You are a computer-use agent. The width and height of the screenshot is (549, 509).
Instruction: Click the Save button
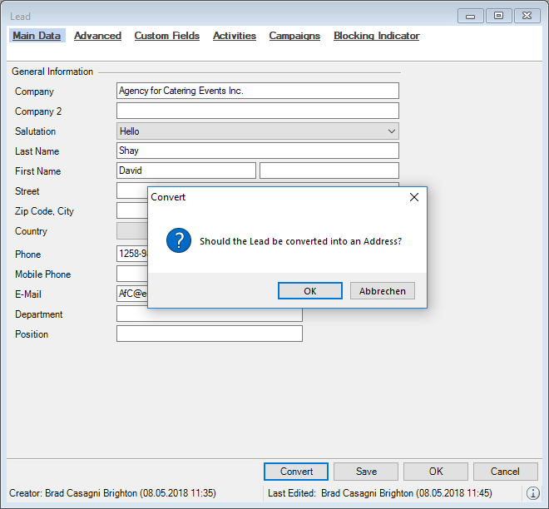[x=366, y=472]
